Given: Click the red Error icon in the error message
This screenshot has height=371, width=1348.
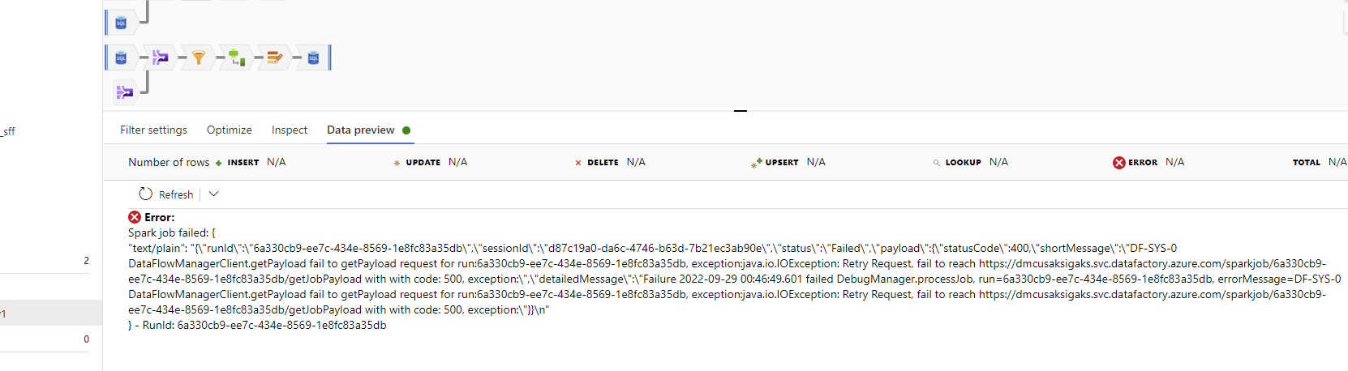Looking at the screenshot, I should [135, 217].
